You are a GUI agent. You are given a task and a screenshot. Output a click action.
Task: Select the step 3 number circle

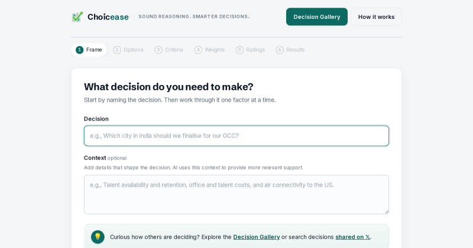158,50
